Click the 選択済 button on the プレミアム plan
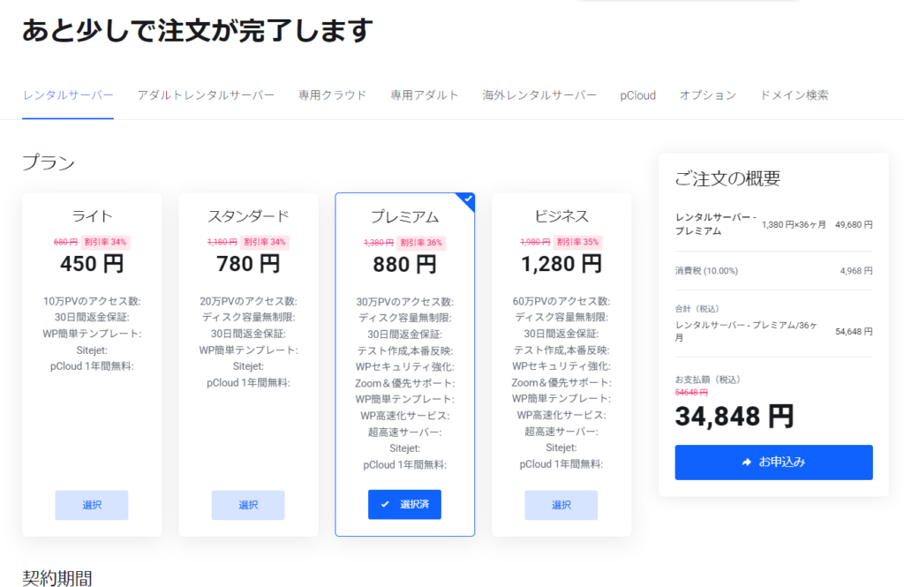The height and width of the screenshot is (587, 904). coord(404,505)
